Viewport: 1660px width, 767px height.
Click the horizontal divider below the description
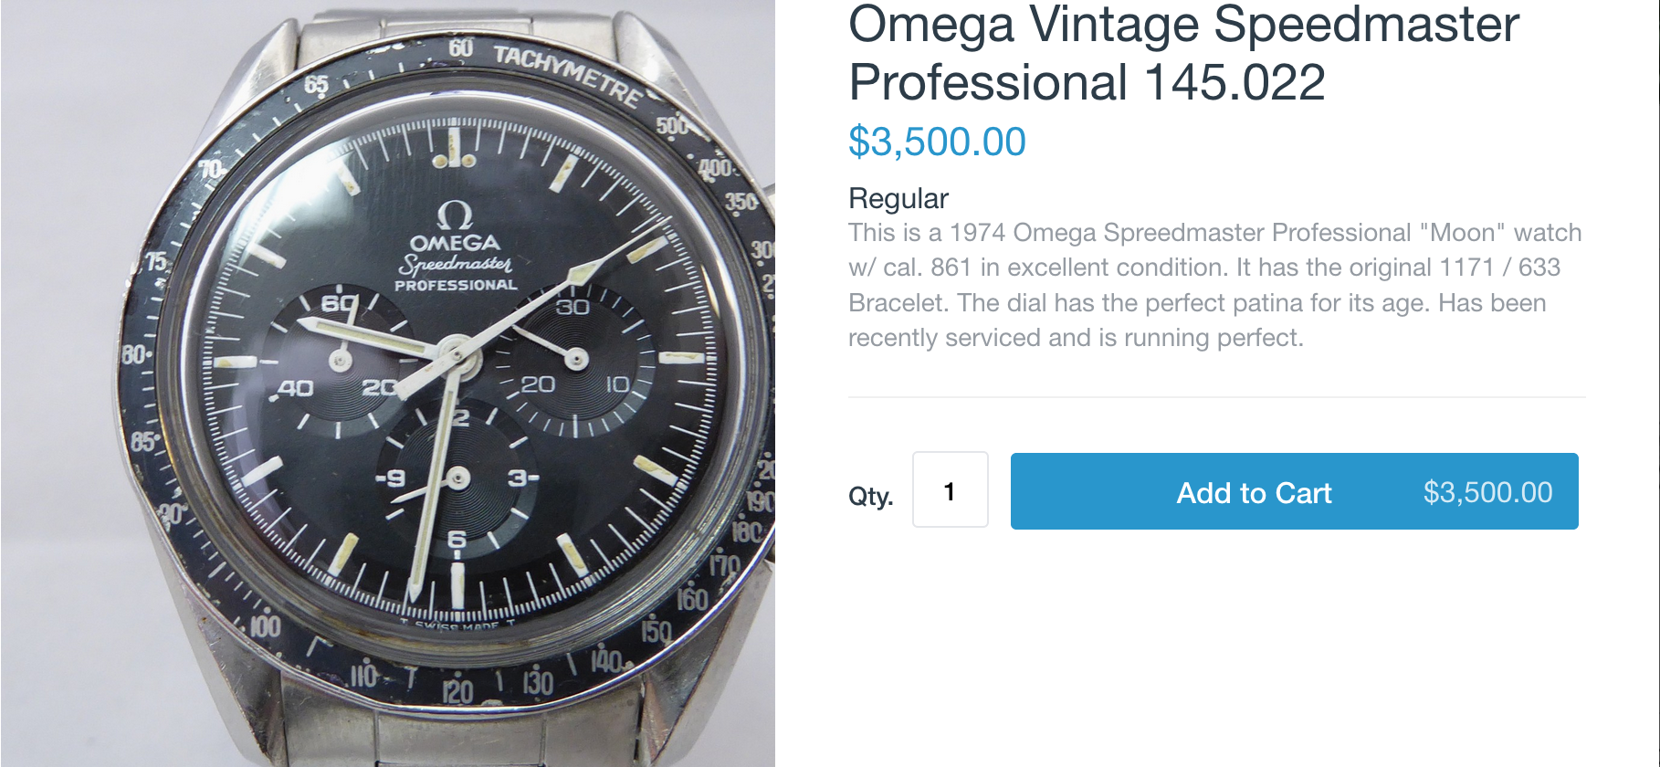[1216, 397]
